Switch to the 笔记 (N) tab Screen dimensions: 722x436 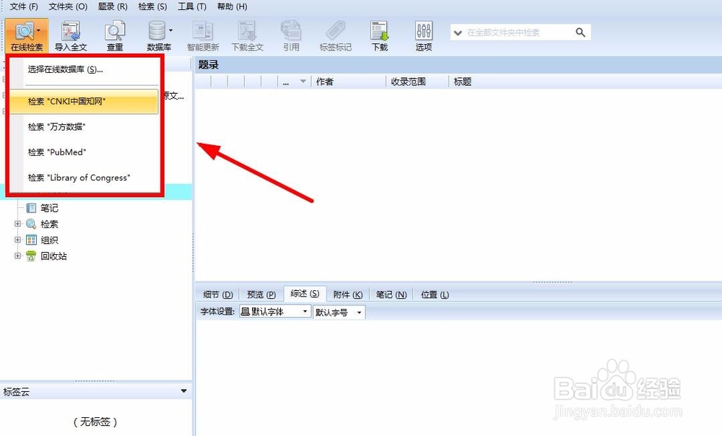(x=391, y=295)
